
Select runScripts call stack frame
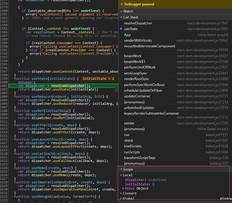pos(175,152)
